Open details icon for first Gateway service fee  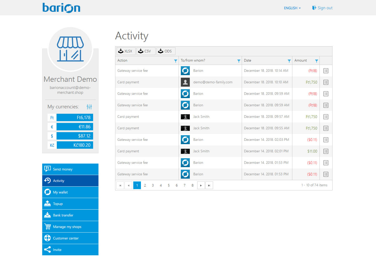(326, 71)
